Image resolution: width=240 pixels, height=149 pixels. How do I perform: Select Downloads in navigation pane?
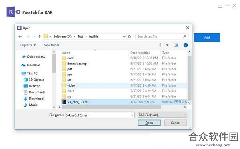pos(34,99)
